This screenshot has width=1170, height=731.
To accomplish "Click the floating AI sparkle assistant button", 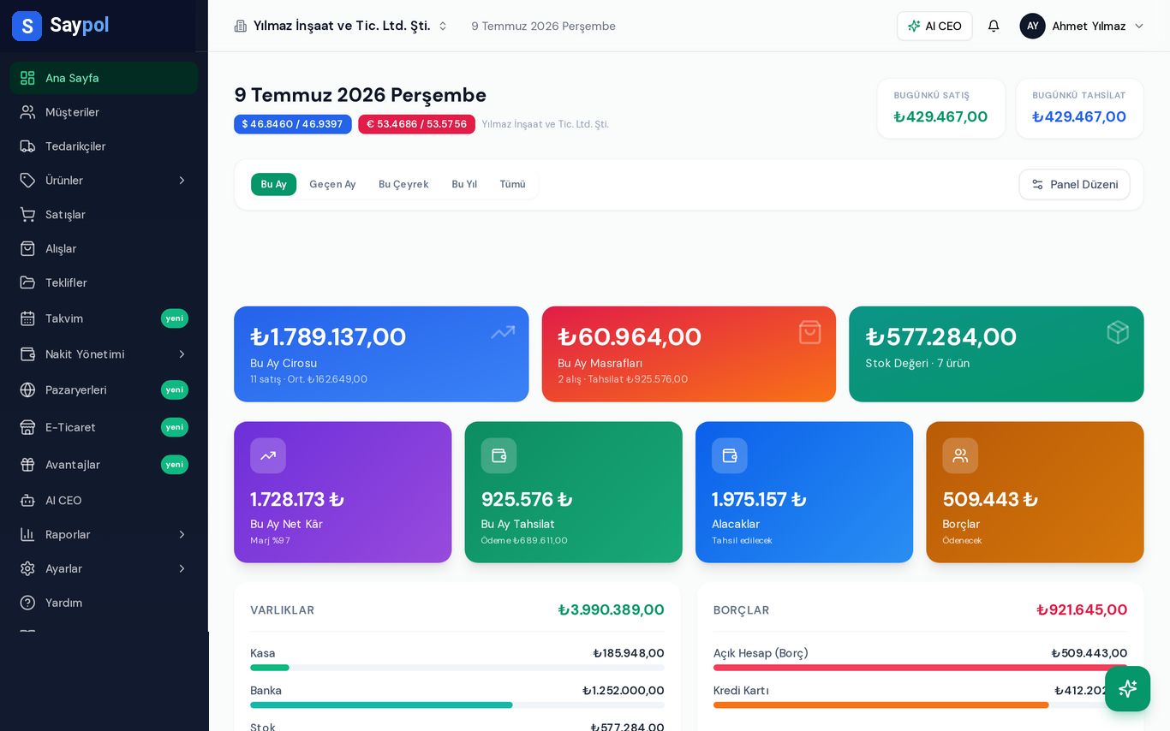I will pyautogui.click(x=1127, y=688).
